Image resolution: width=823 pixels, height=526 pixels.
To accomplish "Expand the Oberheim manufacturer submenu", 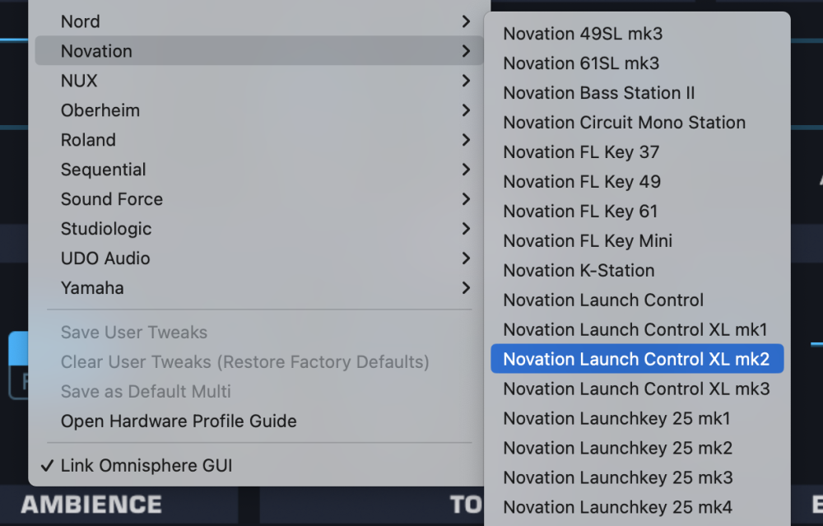I will [x=100, y=110].
